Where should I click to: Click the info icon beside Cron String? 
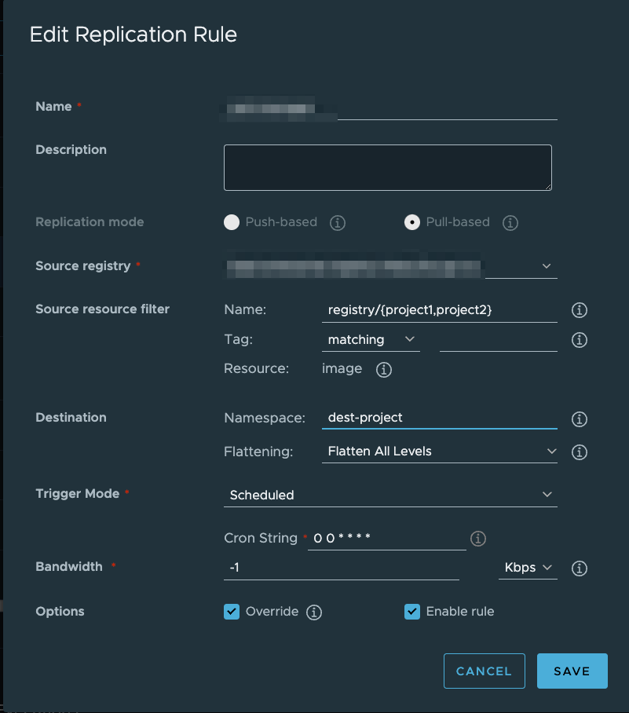click(x=477, y=539)
